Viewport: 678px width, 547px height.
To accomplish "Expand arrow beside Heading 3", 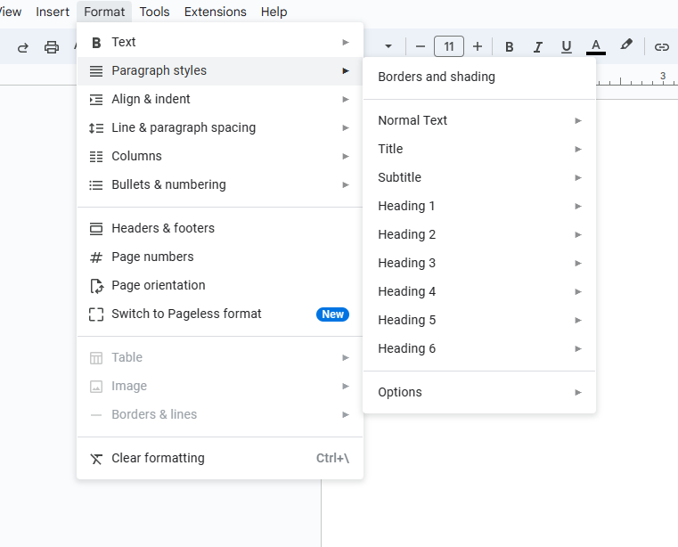I will (x=578, y=264).
